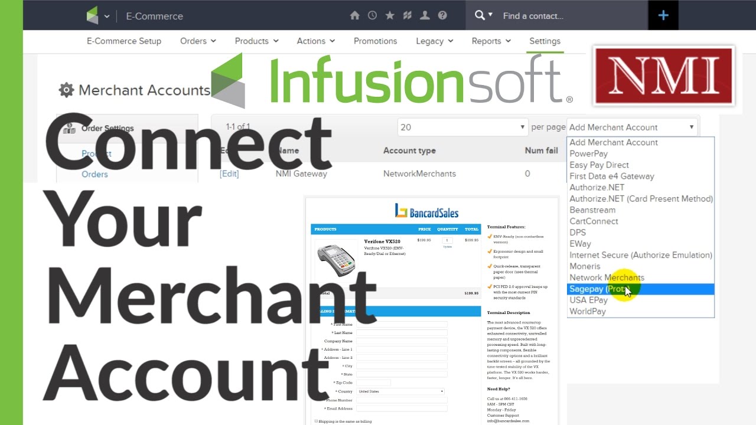Click the Update link under quantity
Image resolution: width=756 pixels, height=425 pixels.
click(x=447, y=247)
